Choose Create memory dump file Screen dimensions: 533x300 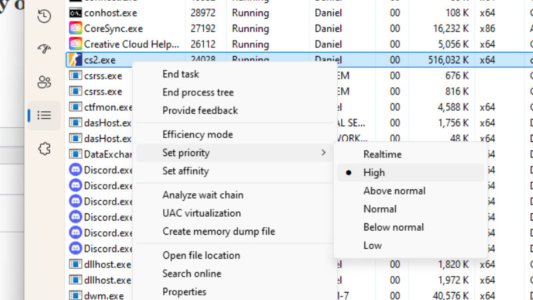pos(219,231)
